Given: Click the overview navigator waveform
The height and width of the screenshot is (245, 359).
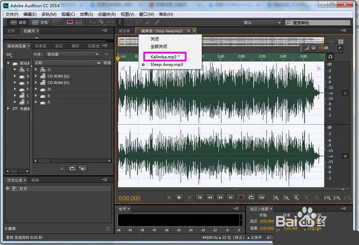Looking at the screenshot, I should click(221, 41).
